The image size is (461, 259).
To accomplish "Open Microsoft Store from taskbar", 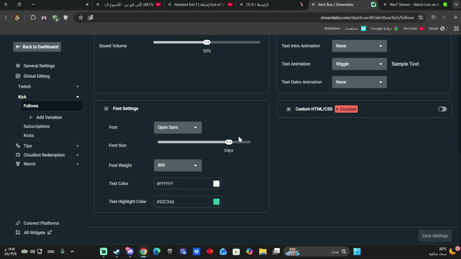I will (236, 252).
